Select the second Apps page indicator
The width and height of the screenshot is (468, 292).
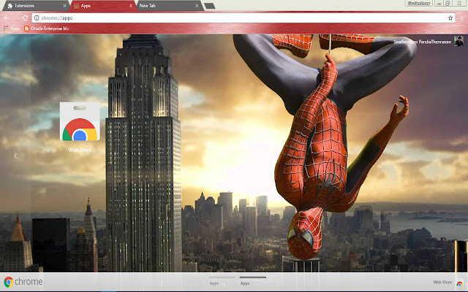pyautogui.click(x=252, y=280)
